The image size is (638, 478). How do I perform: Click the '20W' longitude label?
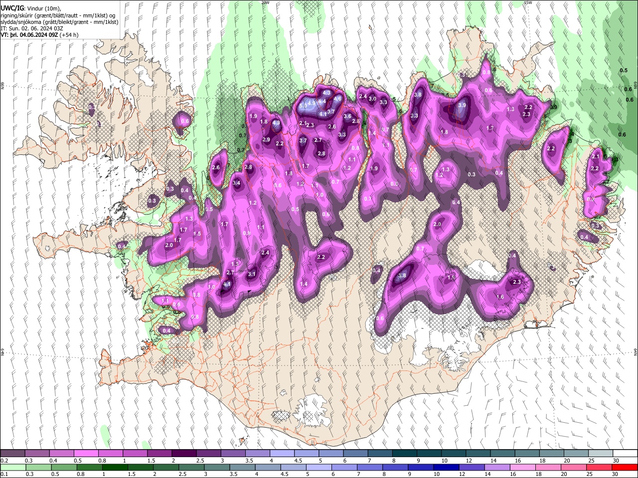(x=266, y=2)
